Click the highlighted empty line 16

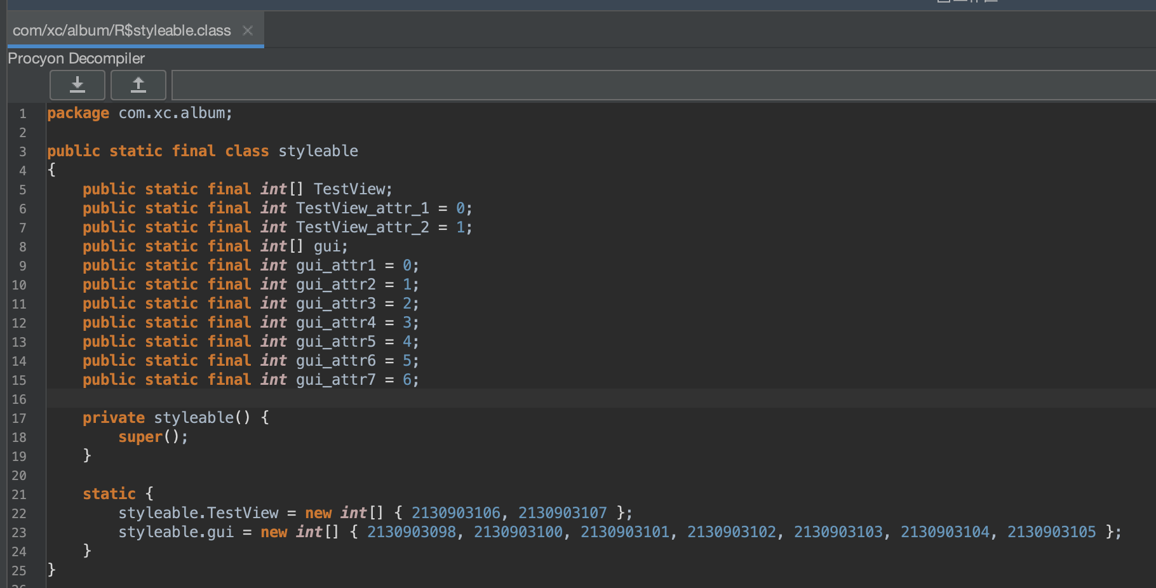pos(572,399)
